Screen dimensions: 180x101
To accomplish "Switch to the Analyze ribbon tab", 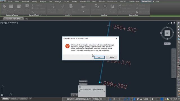I will pyautogui.click(x=43, y=1).
